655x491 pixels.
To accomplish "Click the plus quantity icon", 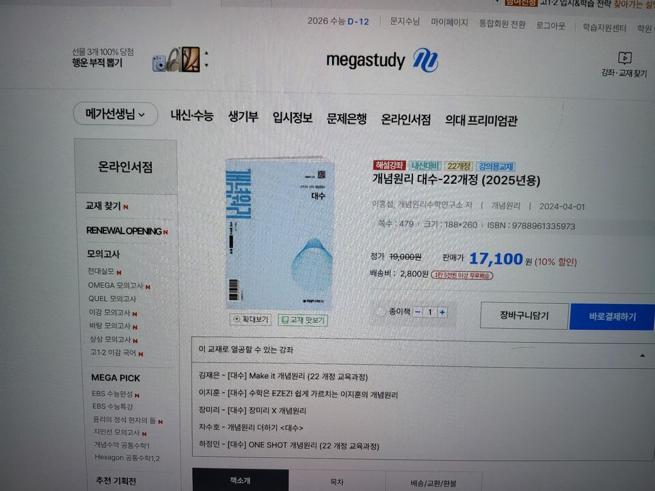I will pos(442,312).
